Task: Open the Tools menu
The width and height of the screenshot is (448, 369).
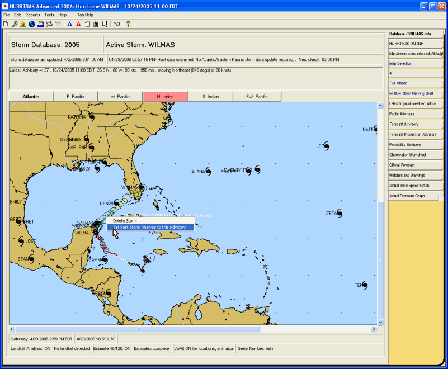Action: (49, 15)
